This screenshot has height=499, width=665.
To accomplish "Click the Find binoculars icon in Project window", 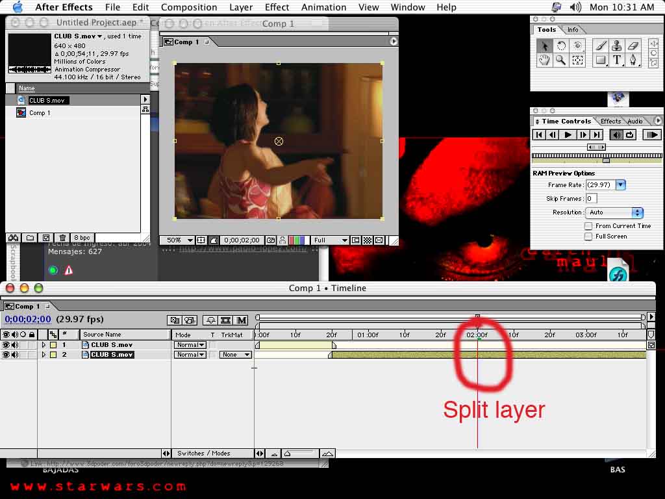I will point(14,238).
